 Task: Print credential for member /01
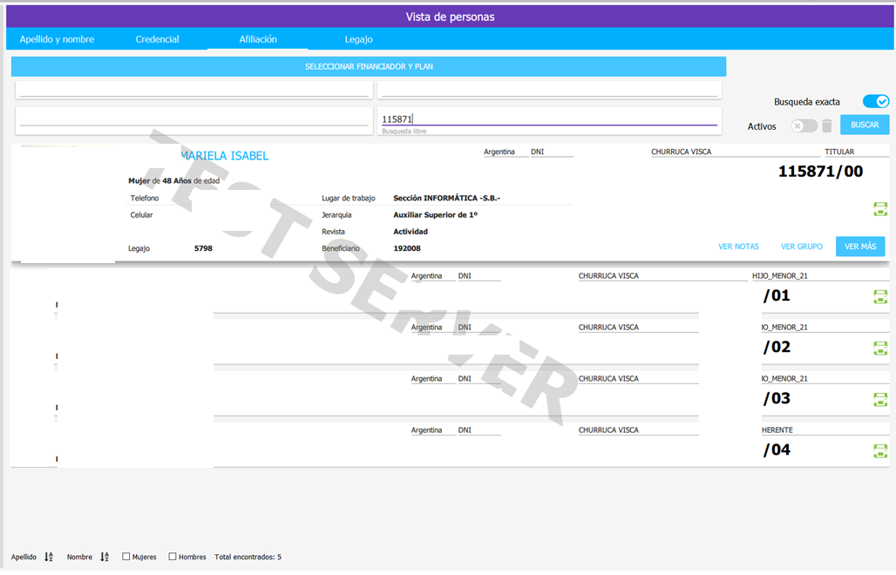pyautogui.click(x=880, y=297)
